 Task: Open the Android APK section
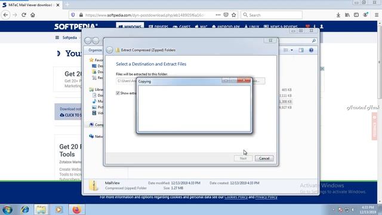[x=226, y=26]
